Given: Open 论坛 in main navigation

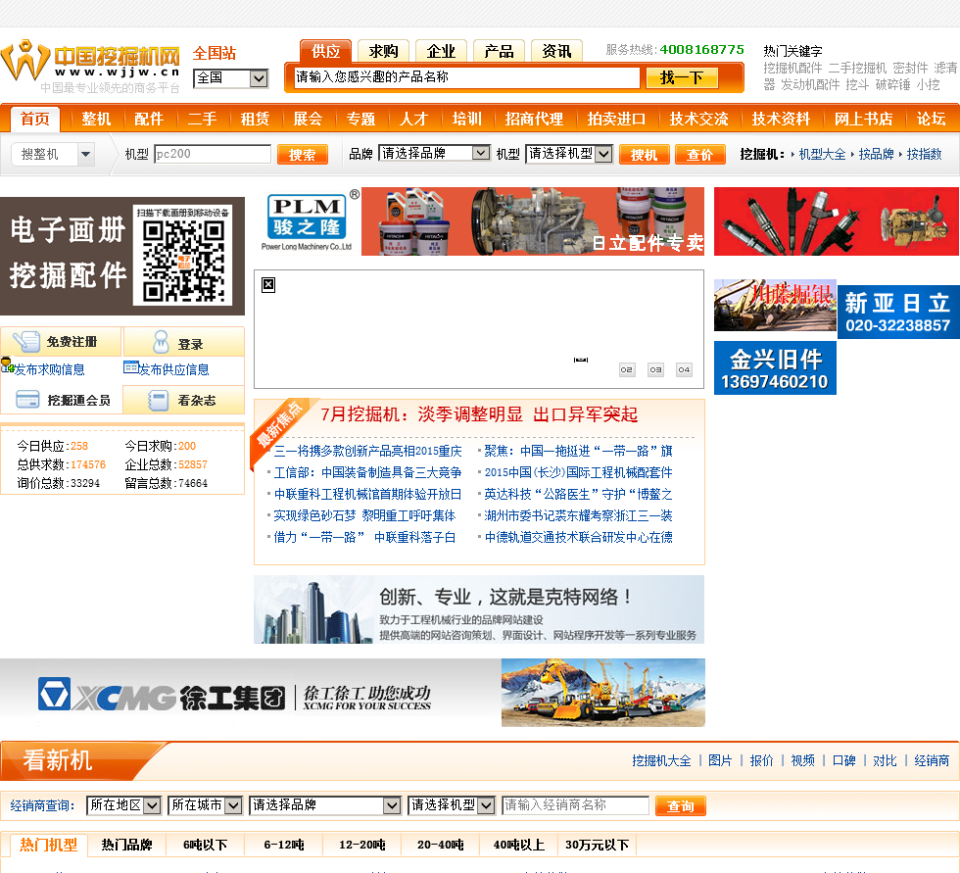Looking at the screenshot, I should (x=932, y=119).
